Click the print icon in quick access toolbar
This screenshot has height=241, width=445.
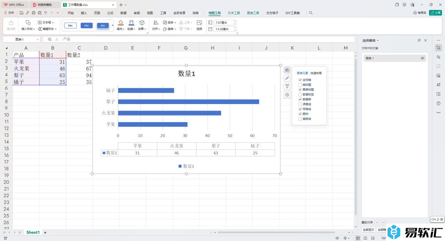point(33,13)
